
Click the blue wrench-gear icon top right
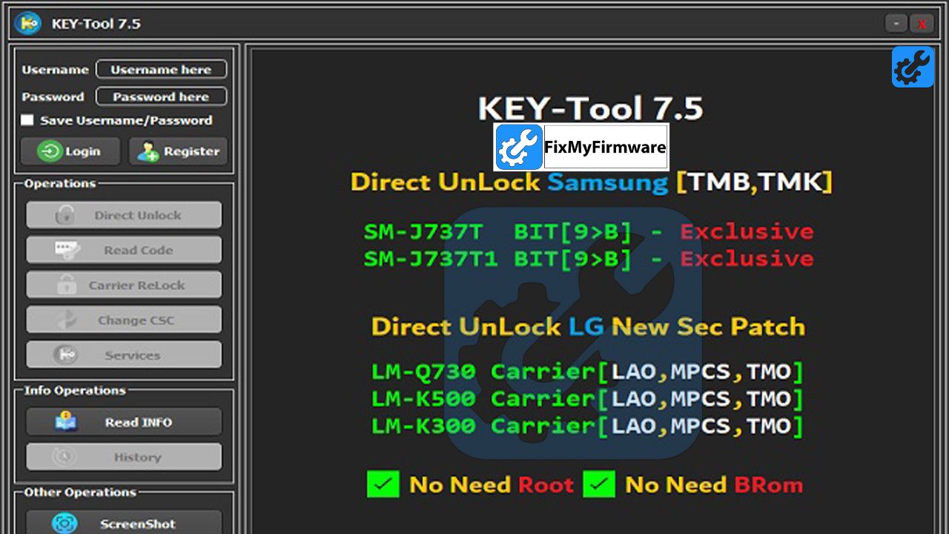913,67
